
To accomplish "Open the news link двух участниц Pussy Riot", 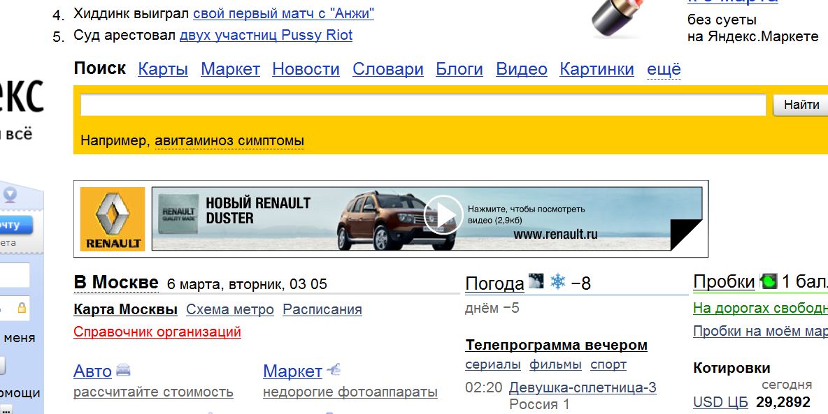I will coord(266,36).
